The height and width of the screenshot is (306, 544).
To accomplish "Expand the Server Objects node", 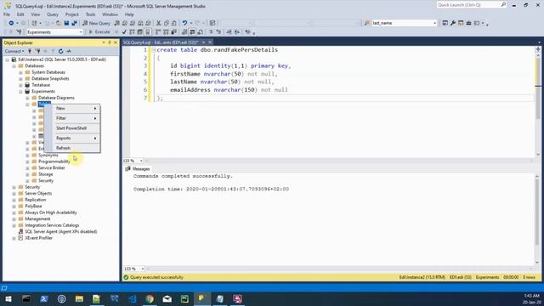I will coord(14,193).
